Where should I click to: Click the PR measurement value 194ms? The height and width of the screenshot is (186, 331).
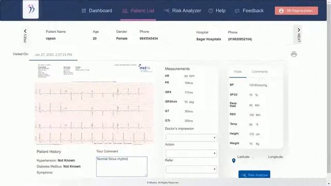(x=189, y=83)
